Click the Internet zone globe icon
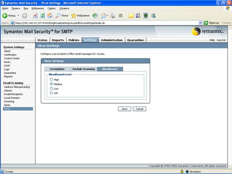The height and width of the screenshot is (174, 232). tap(187, 172)
